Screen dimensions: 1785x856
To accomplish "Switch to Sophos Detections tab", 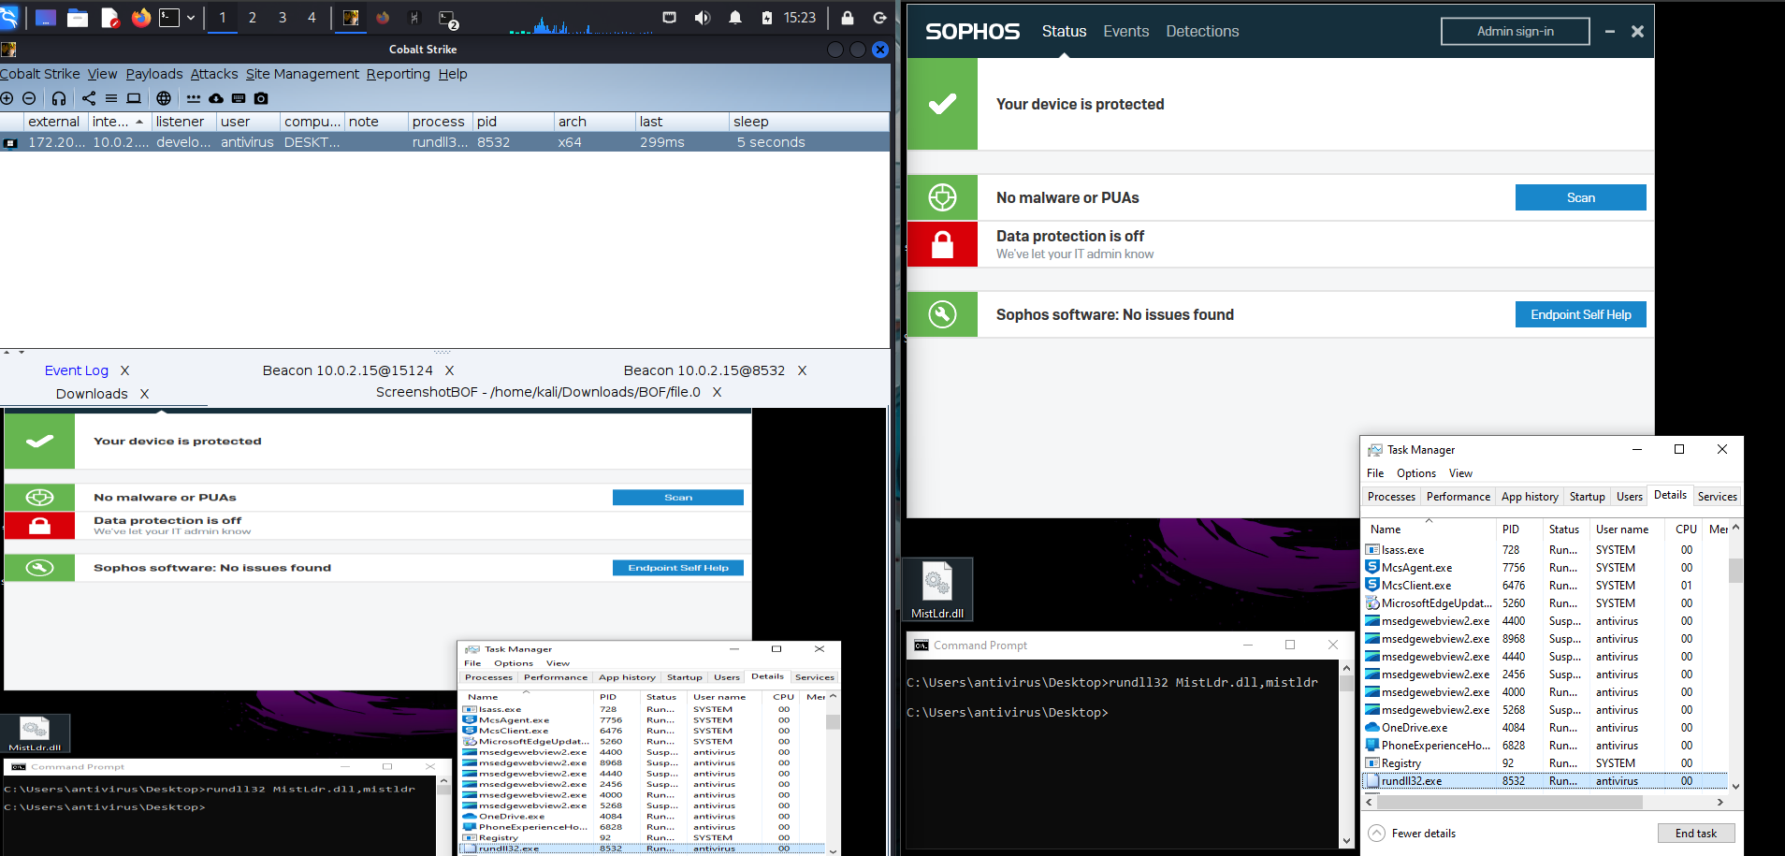I will tap(1202, 31).
